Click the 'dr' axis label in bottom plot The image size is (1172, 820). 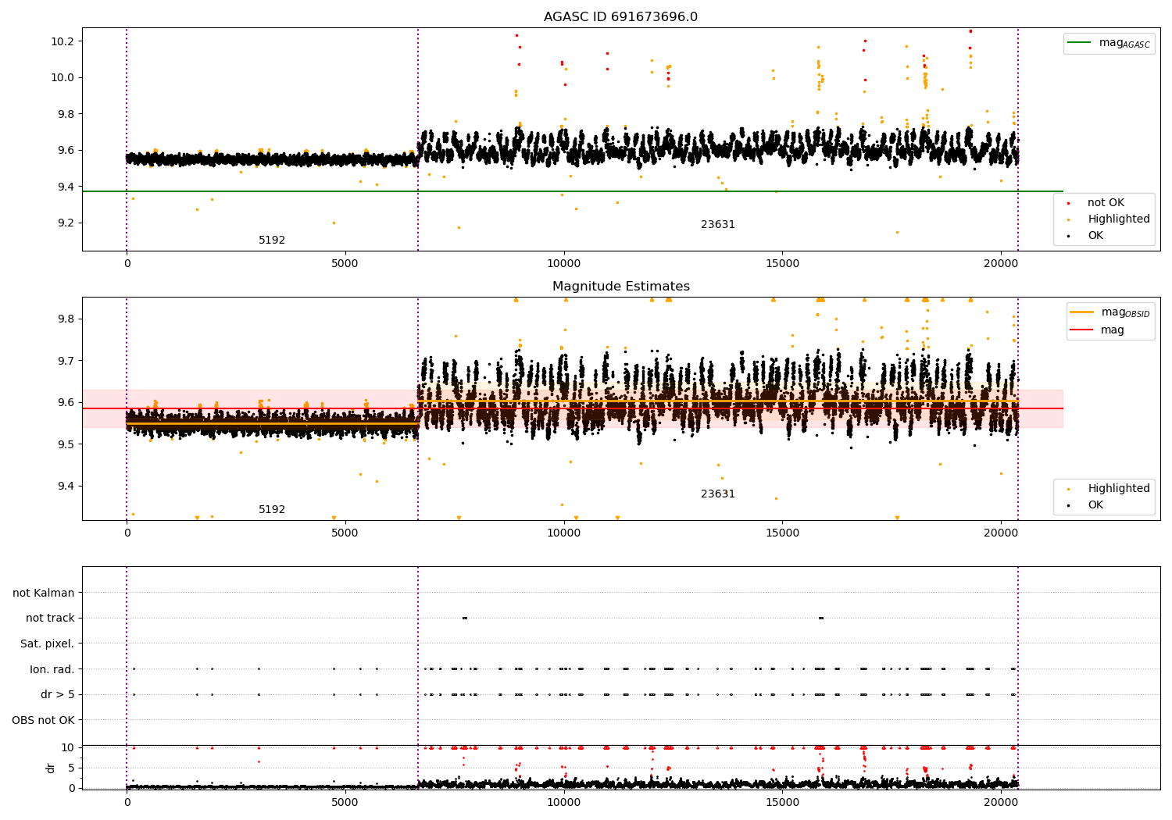[x=51, y=768]
